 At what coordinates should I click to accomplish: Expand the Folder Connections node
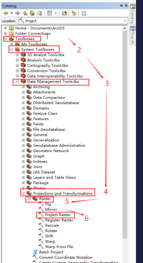tap(5, 33)
